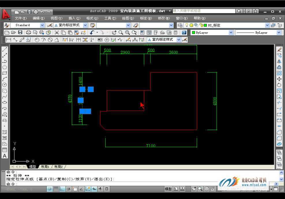The height and width of the screenshot is (199, 285).
Task: Open the 格式(O) menu
Action: click(x=92, y=18)
